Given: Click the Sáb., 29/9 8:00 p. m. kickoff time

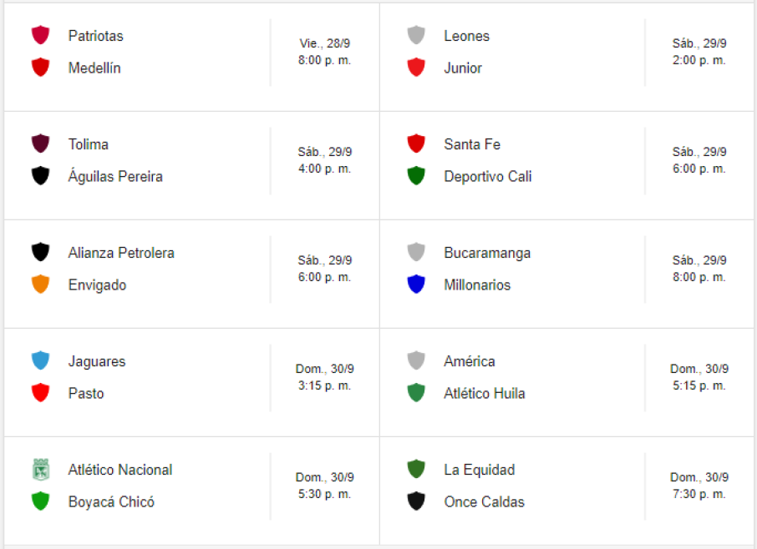Looking at the screenshot, I should click(699, 269).
